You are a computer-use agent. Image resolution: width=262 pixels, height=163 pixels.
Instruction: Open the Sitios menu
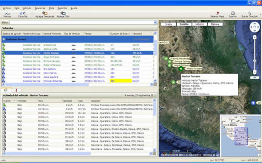coord(51,8)
